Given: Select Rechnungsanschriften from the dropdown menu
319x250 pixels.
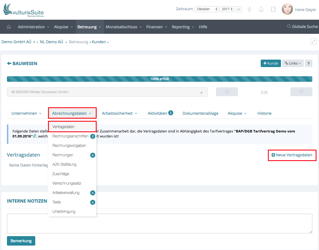Looking at the screenshot, I should click(71, 136).
